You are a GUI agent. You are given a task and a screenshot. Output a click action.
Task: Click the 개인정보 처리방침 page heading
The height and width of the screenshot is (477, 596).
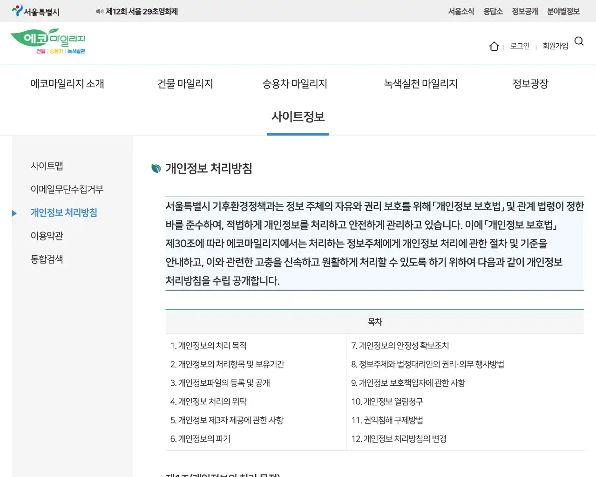click(209, 168)
